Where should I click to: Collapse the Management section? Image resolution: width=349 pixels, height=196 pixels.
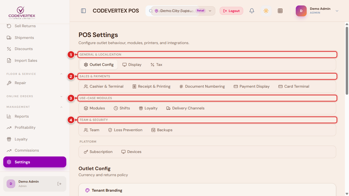(61, 107)
